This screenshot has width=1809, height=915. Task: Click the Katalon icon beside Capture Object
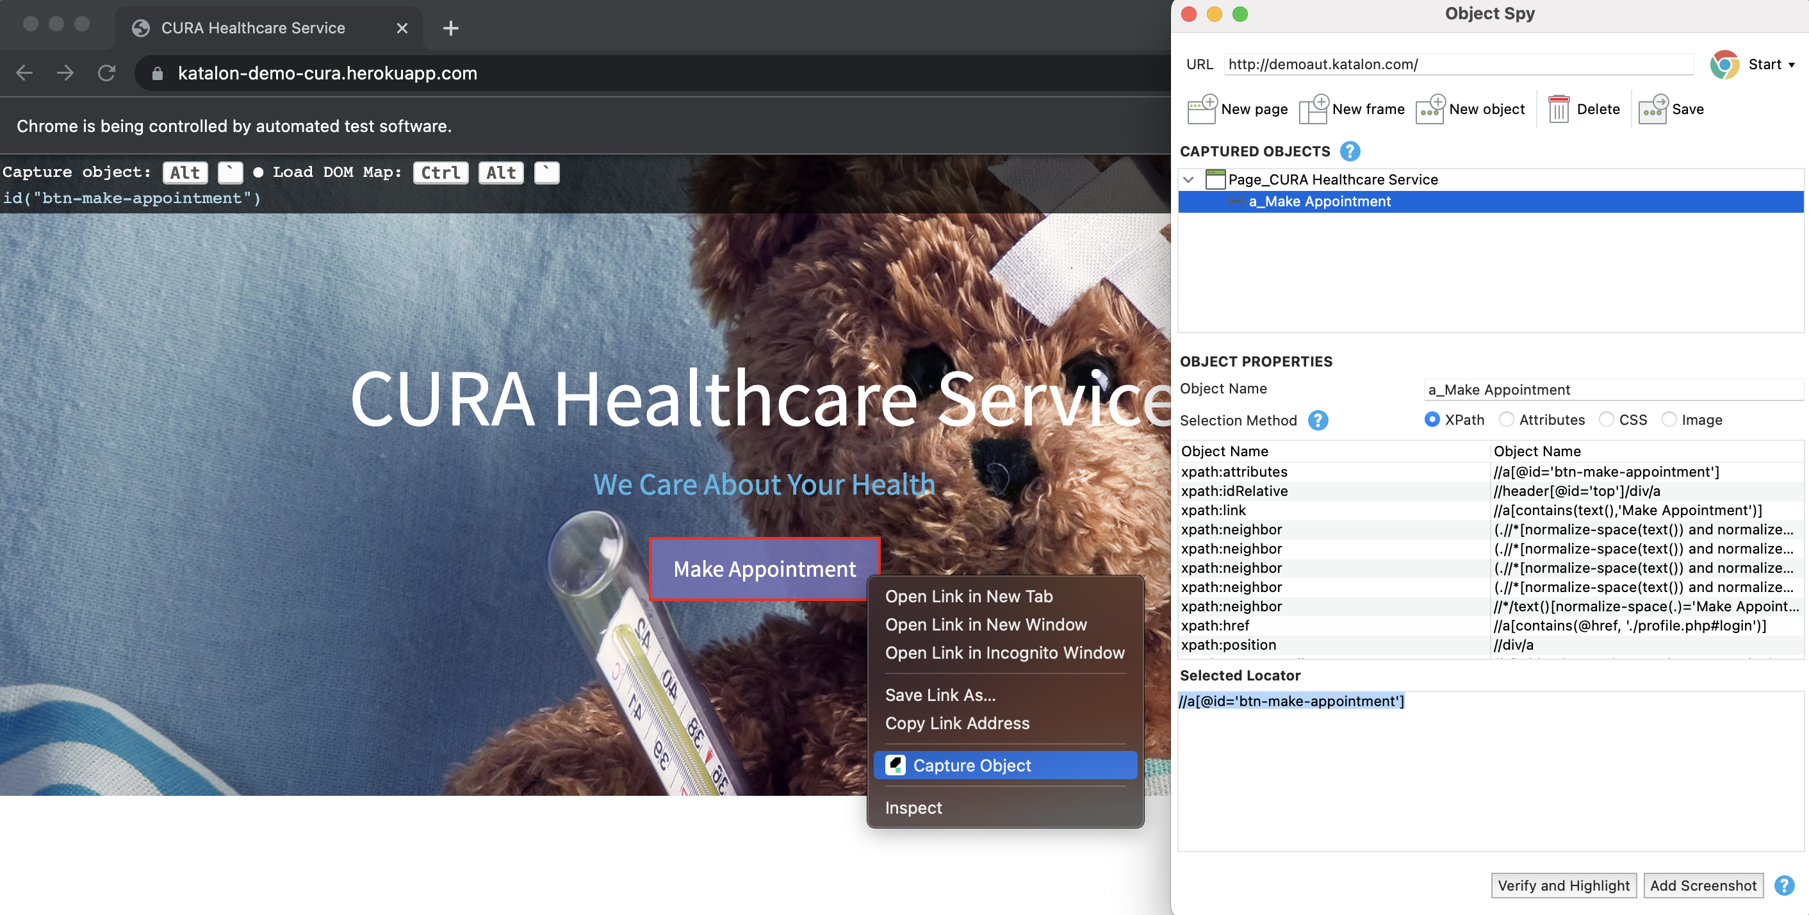pyautogui.click(x=895, y=764)
